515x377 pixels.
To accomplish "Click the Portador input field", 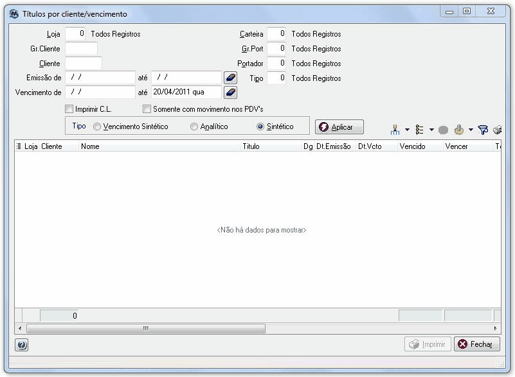I will [x=276, y=64].
